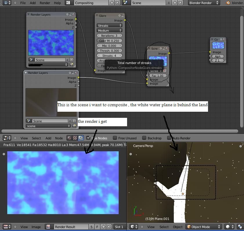The height and width of the screenshot is (231, 244).
Task: Open the Render menu in top bar
Action: (45, 3)
